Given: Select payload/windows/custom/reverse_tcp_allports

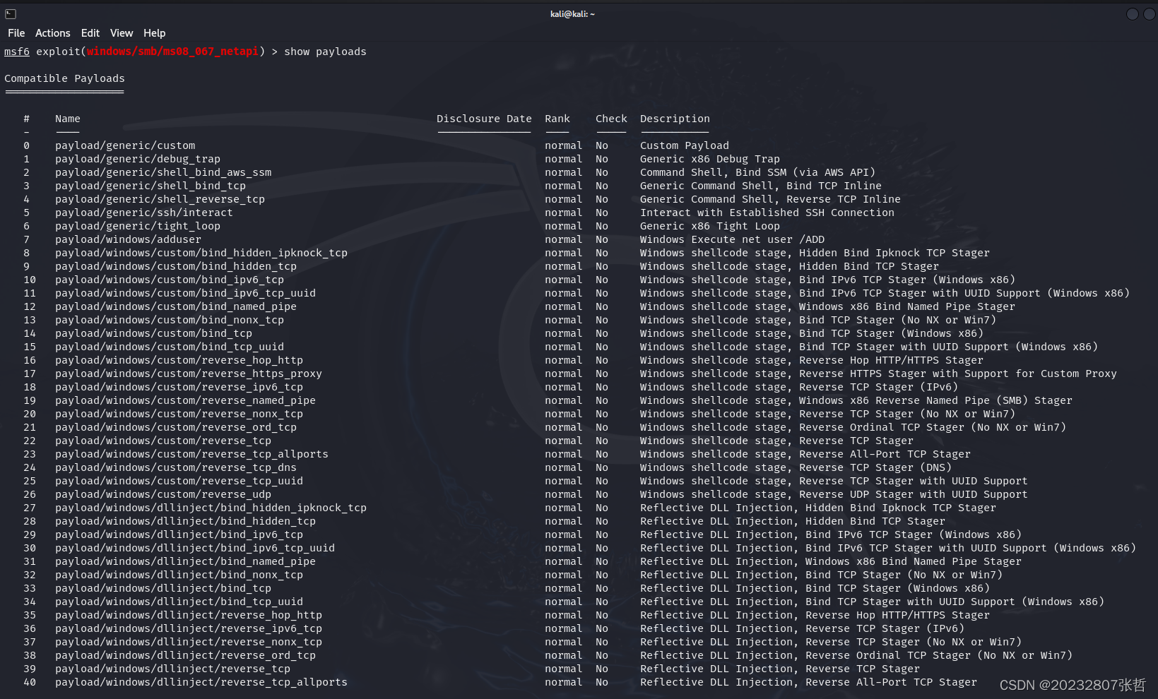Looking at the screenshot, I should point(192,454).
